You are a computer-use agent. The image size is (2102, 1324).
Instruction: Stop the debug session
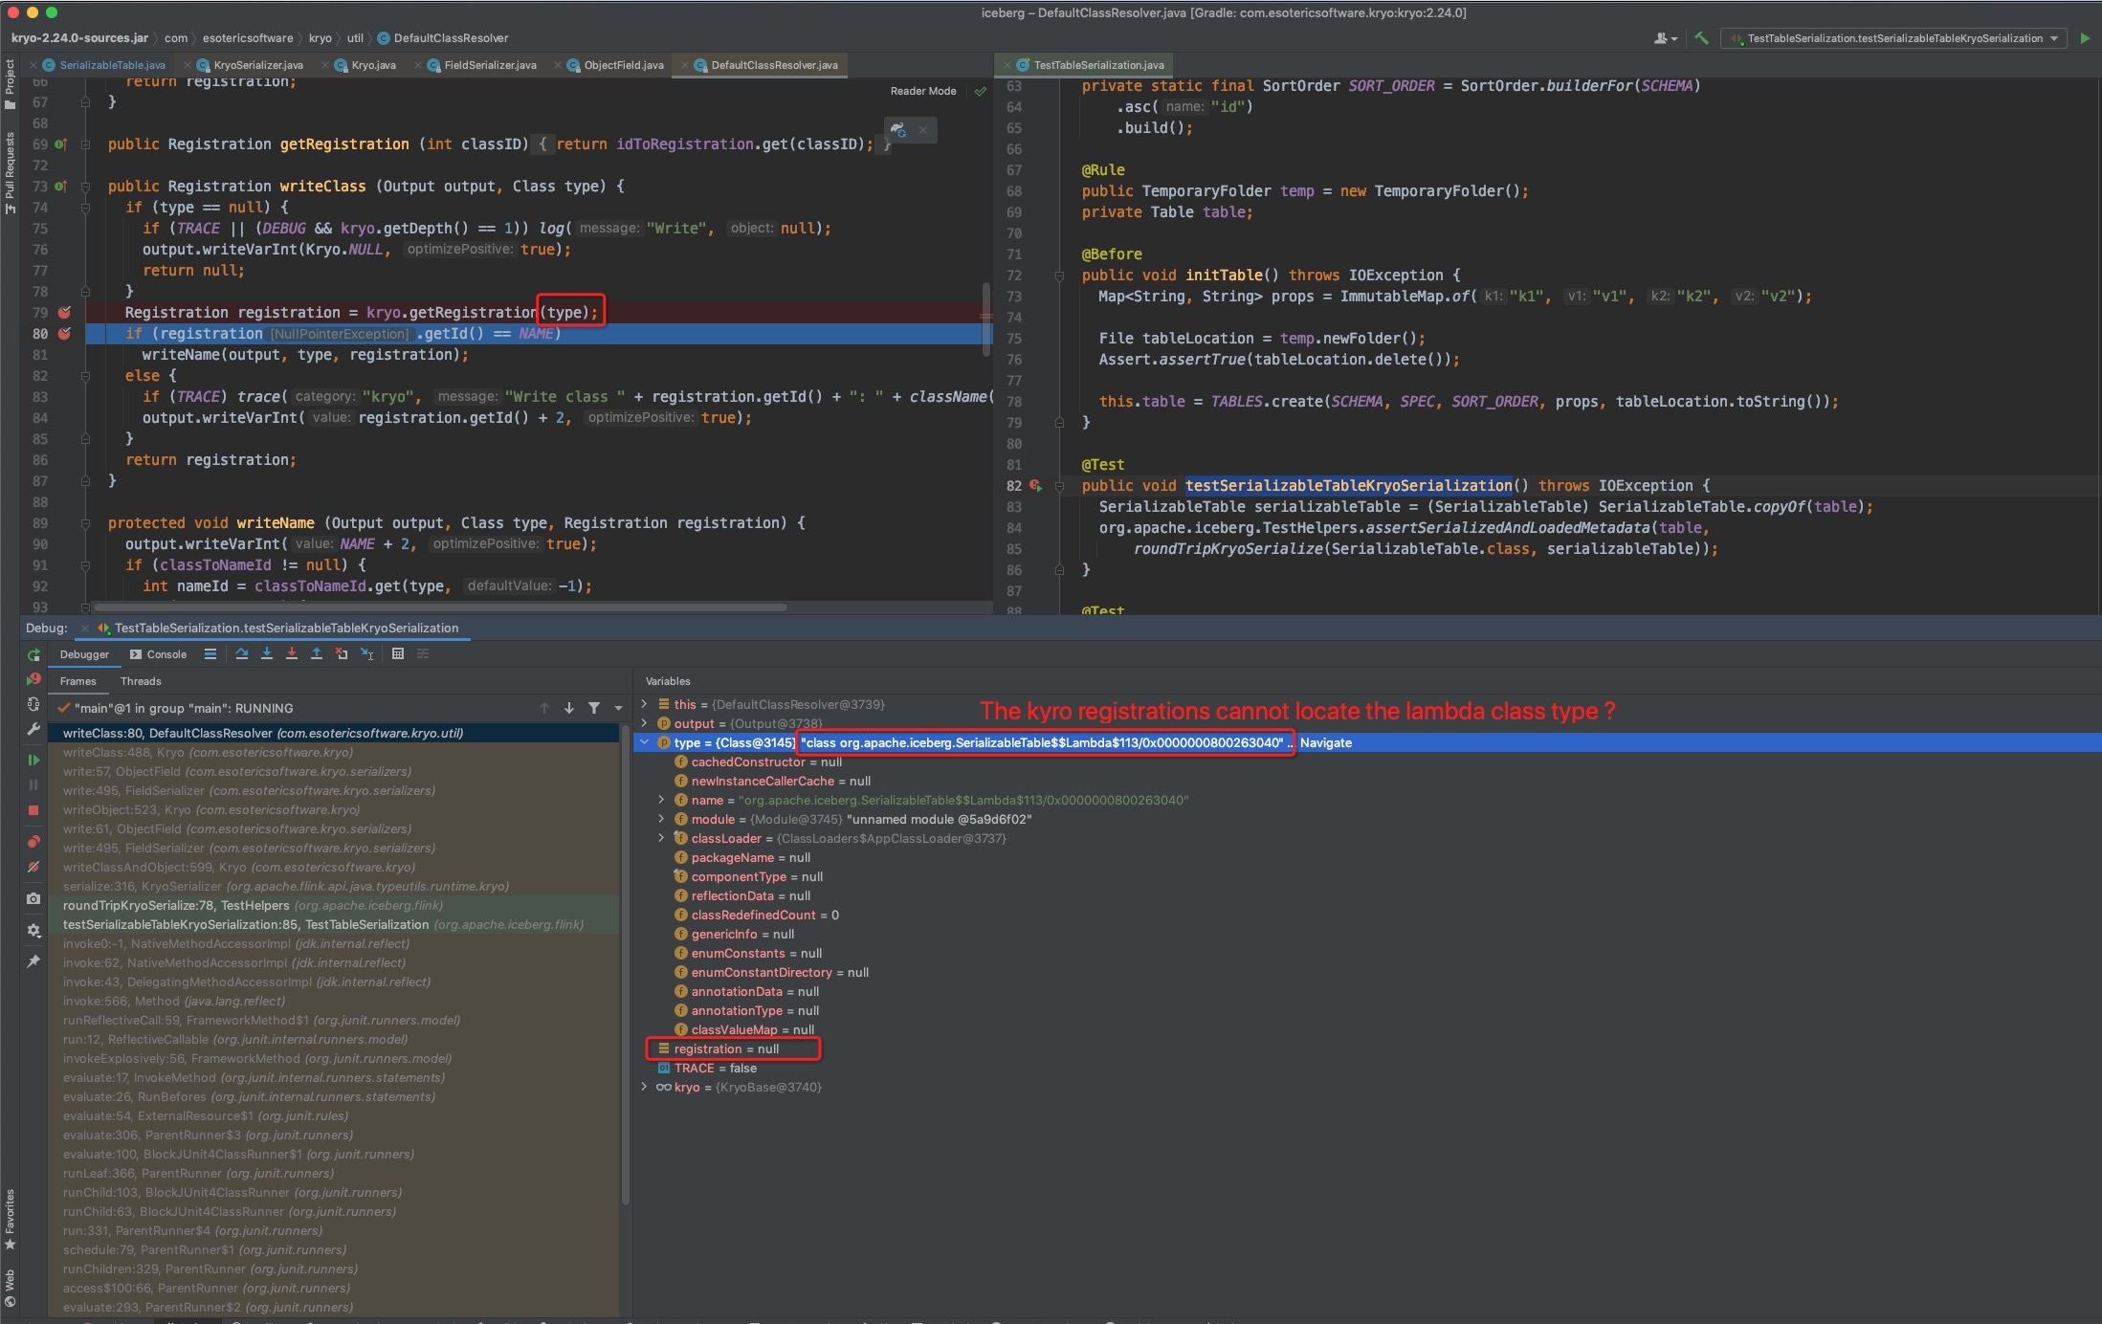click(x=33, y=810)
